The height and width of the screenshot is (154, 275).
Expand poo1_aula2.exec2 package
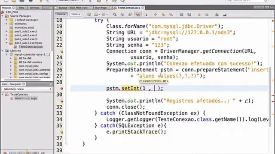[x=6, y=35]
